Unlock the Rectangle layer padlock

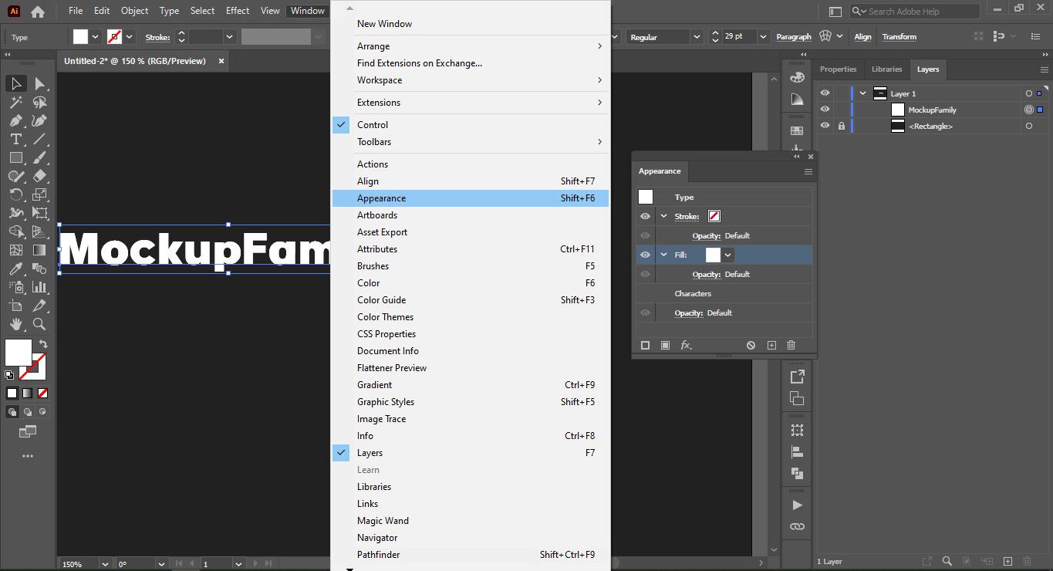[x=841, y=126]
